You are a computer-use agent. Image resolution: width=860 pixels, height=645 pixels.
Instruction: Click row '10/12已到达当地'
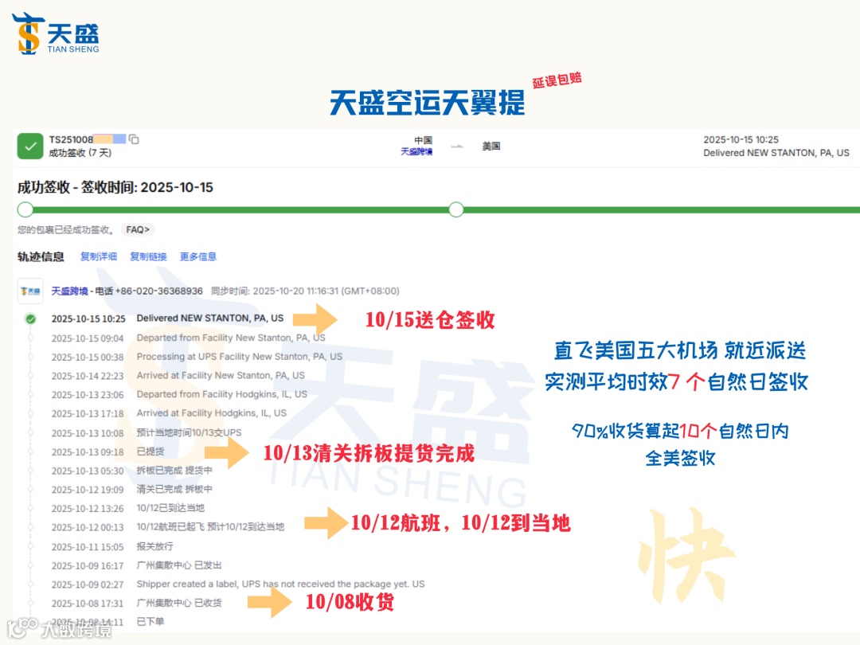[x=127, y=508]
